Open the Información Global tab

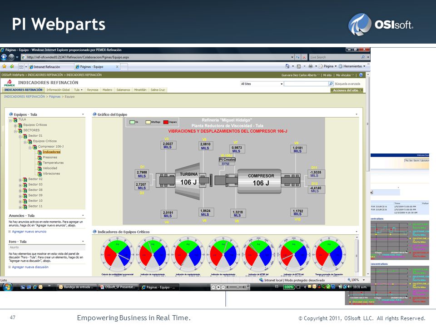pyautogui.click(x=58, y=90)
